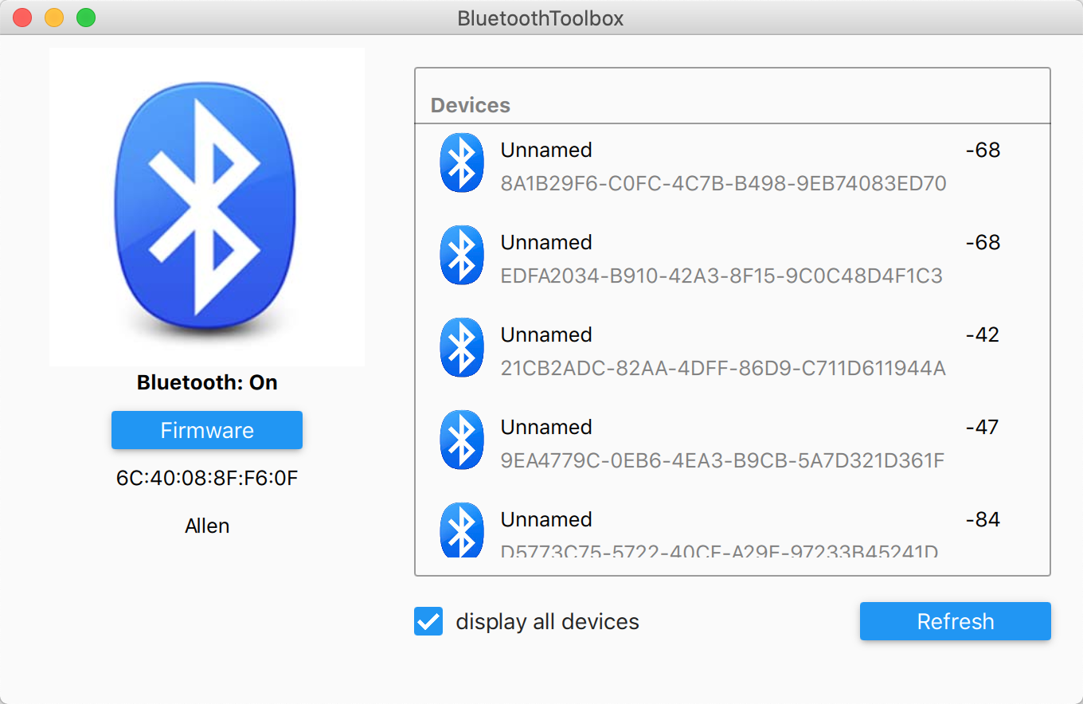Select UUID 8A1B29F6-C0FC-4C7B-B498-9EB74083ED70
The width and height of the screenshot is (1083, 704).
coord(723,184)
